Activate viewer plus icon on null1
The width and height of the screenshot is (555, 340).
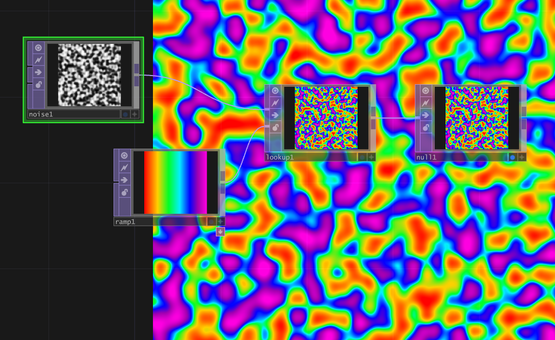(521, 157)
